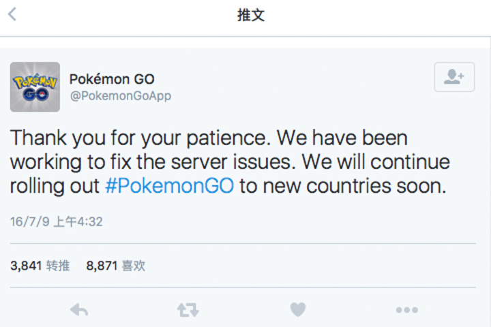Image resolution: width=491 pixels, height=327 pixels.
Task: Open the @PokemonGoApp handle
Action: (121, 96)
